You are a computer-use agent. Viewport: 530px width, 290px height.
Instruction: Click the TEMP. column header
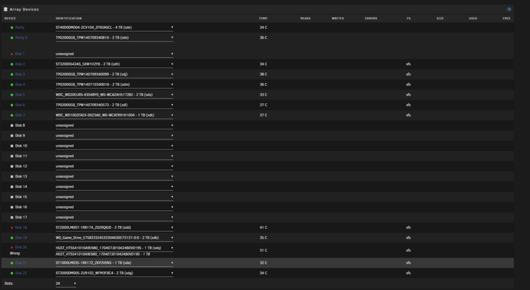263,19
